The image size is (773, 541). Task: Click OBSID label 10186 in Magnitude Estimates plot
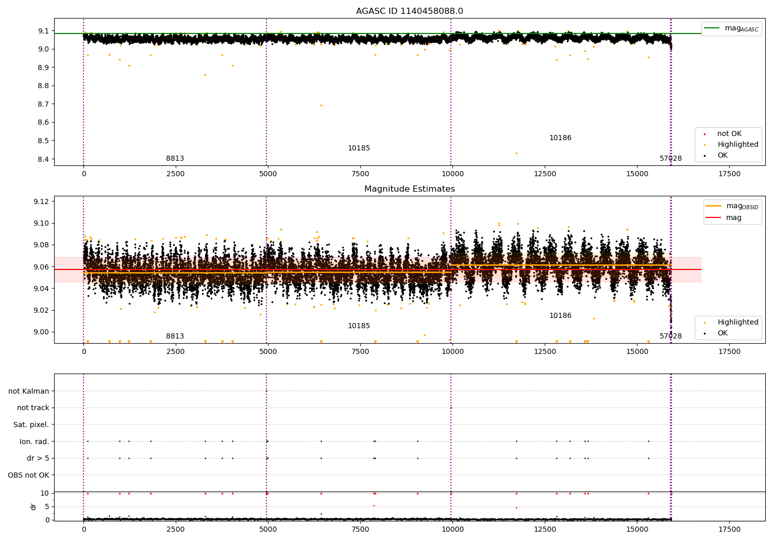point(560,316)
